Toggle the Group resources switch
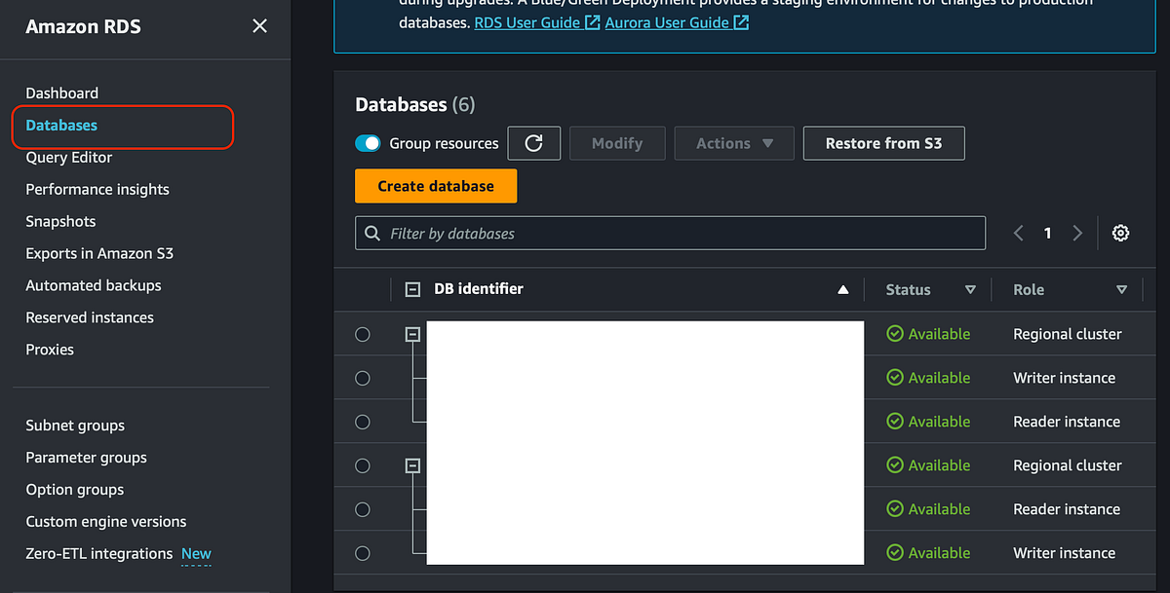This screenshot has height=593, width=1170. pos(369,142)
